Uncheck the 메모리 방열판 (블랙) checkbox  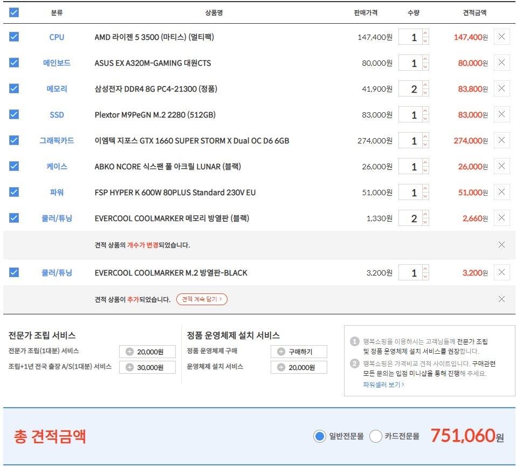coord(14,218)
